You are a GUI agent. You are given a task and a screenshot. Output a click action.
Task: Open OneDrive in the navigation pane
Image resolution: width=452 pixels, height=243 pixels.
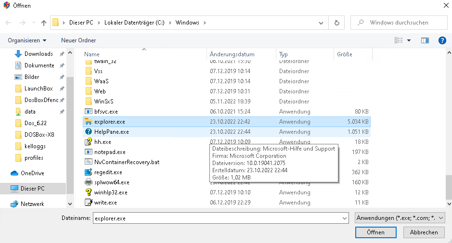coord(32,173)
